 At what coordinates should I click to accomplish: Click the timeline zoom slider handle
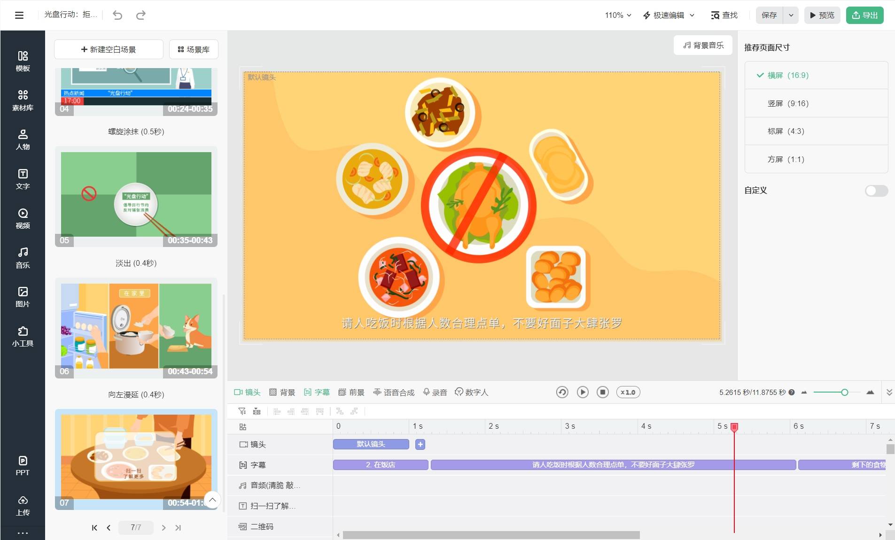(844, 392)
